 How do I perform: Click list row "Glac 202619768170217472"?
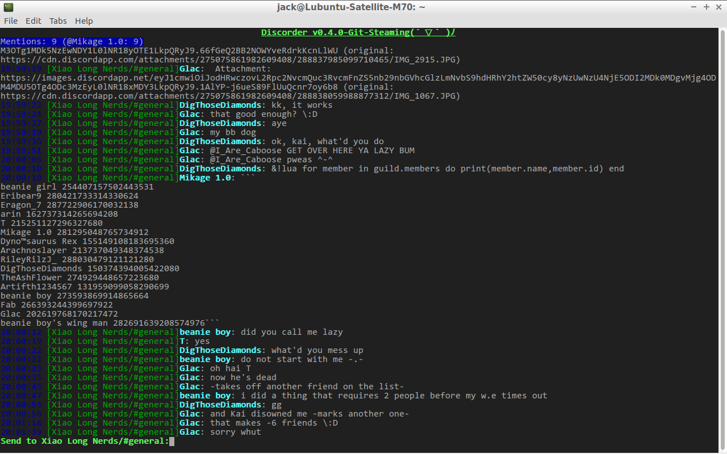(x=59, y=314)
